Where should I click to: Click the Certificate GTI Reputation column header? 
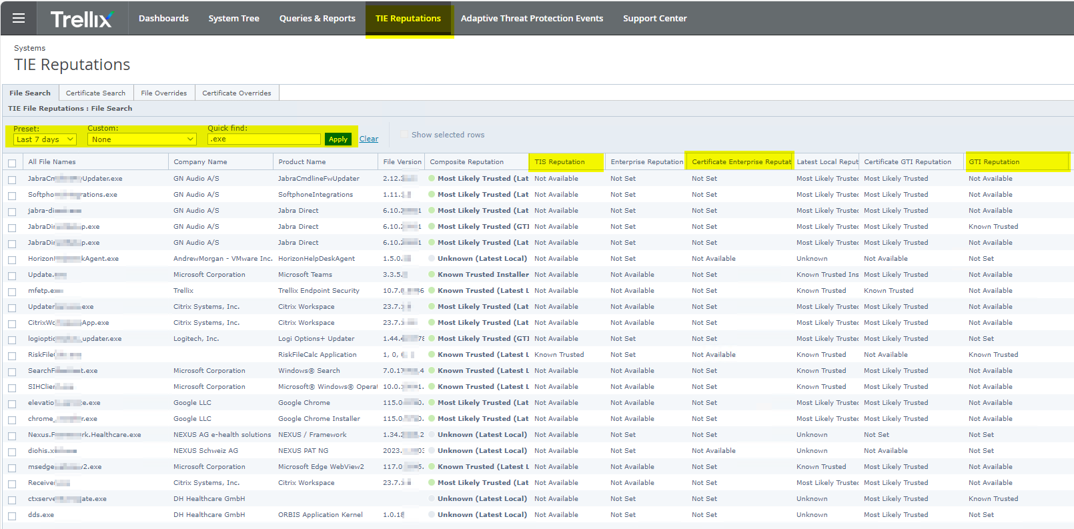(x=908, y=162)
